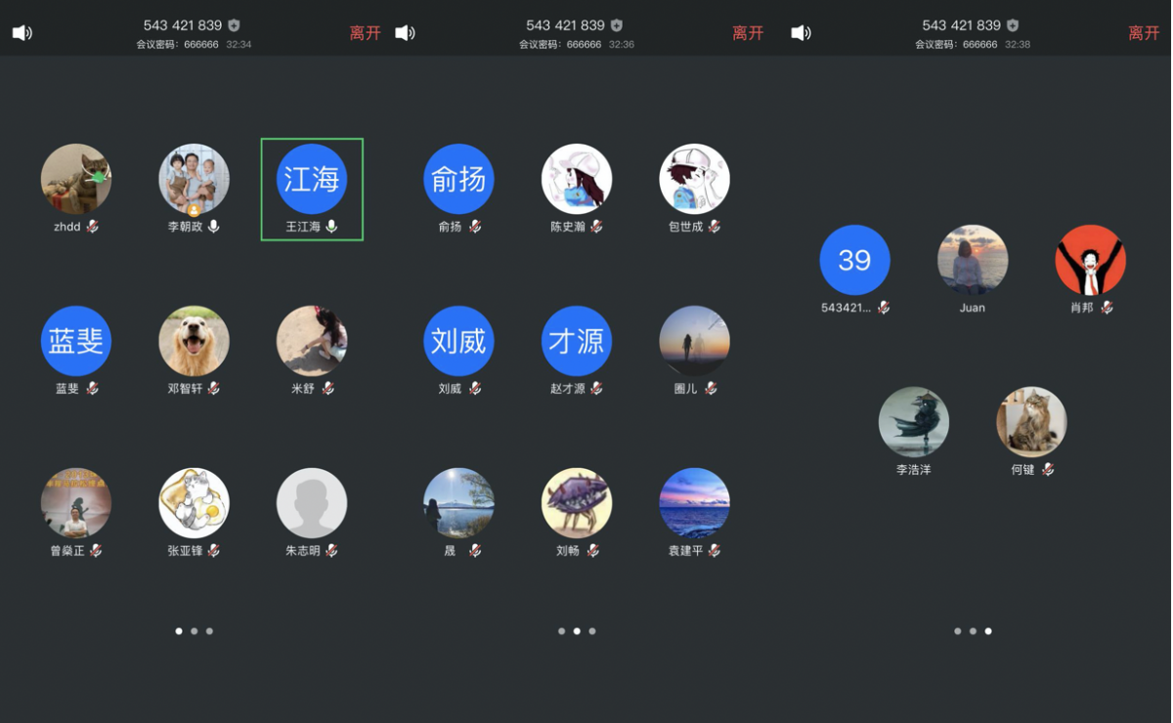This screenshot has width=1173, height=723.
Task: Click the green microphone icon next to 王江海
Action: (332, 227)
